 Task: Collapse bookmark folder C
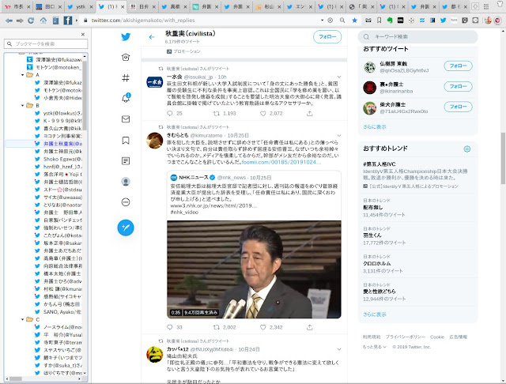pyautogui.click(x=23, y=319)
